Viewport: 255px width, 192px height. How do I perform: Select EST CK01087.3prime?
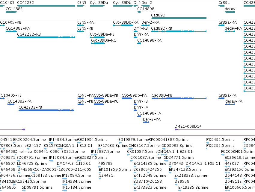point(146,158)
